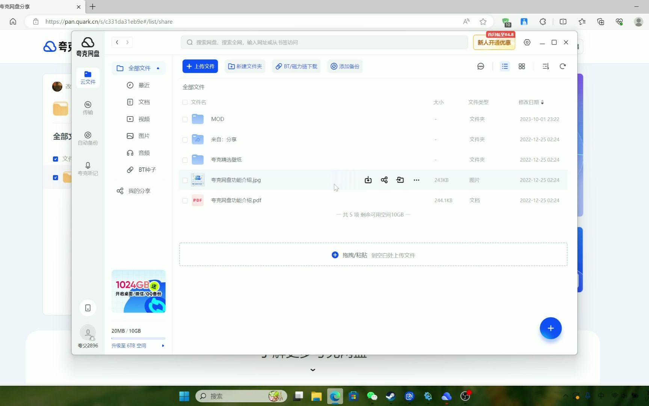Screen dimensions: 649x406
Task: Download 夸克网盘功能介绍.jpg with the download icon
Action: tap(368, 180)
